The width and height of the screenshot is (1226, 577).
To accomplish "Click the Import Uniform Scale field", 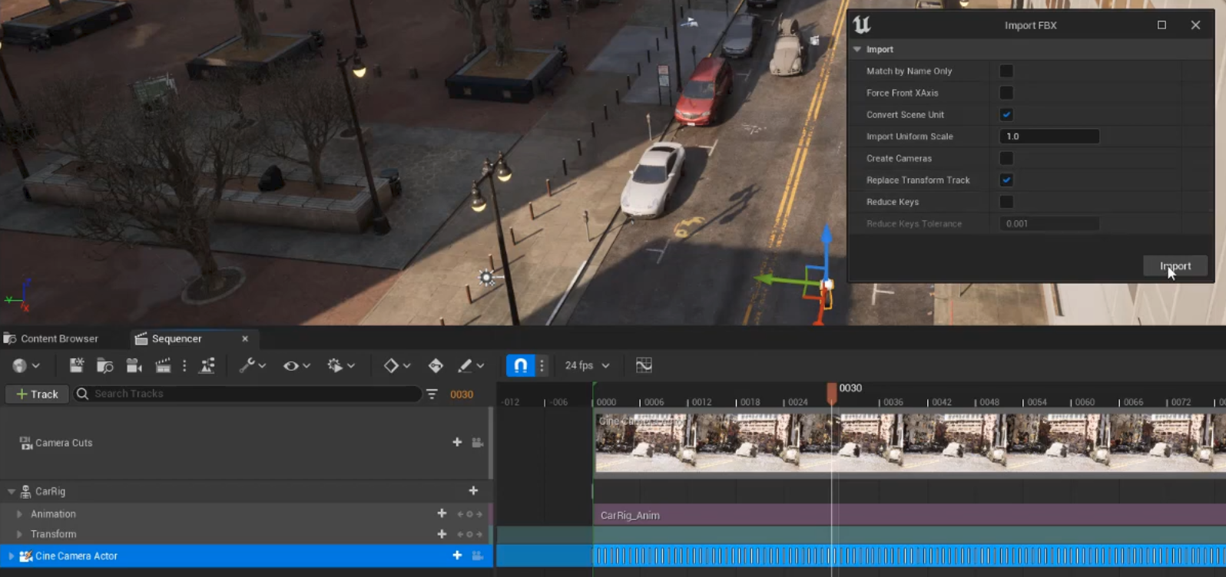I will click(x=1049, y=137).
